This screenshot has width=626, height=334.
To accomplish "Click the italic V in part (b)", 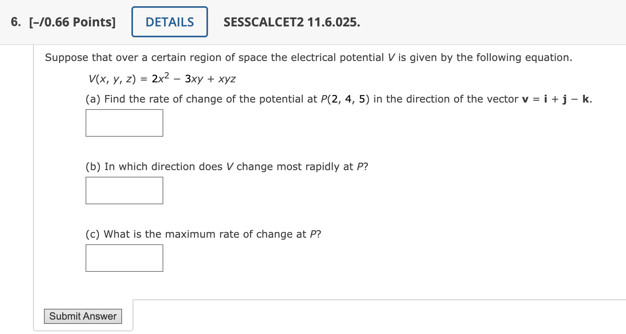I will [230, 167].
